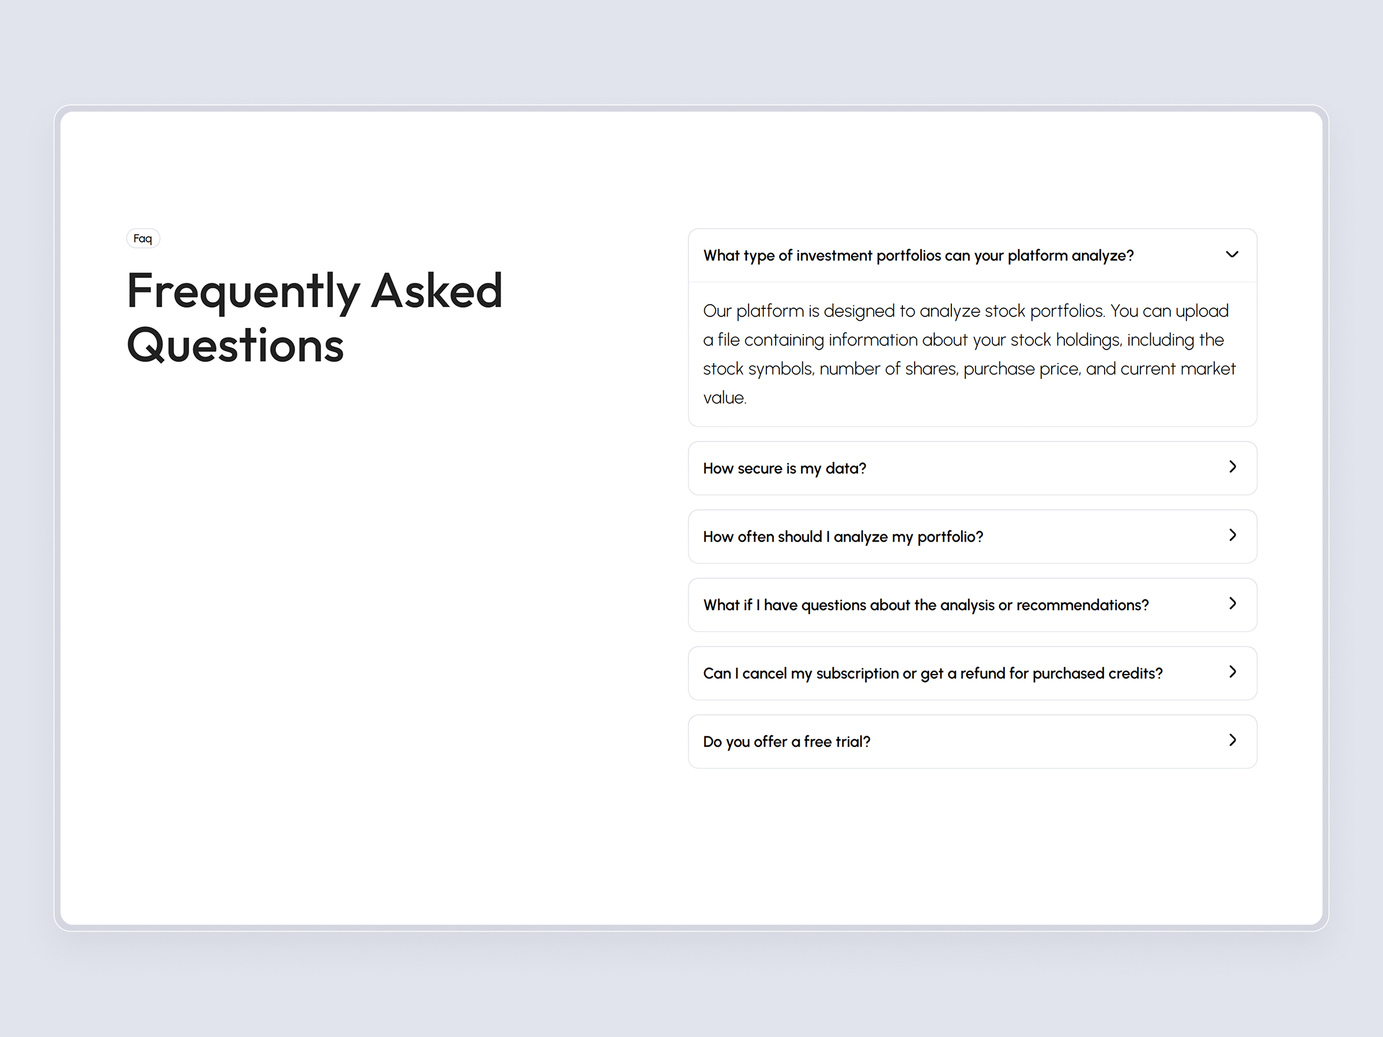Click 'How secure is my data?' text
The image size is (1383, 1037).
tap(784, 468)
